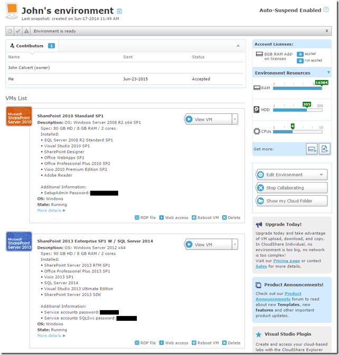Open dropdown arrow beside SharePoint 2010 View VM

click(234, 119)
